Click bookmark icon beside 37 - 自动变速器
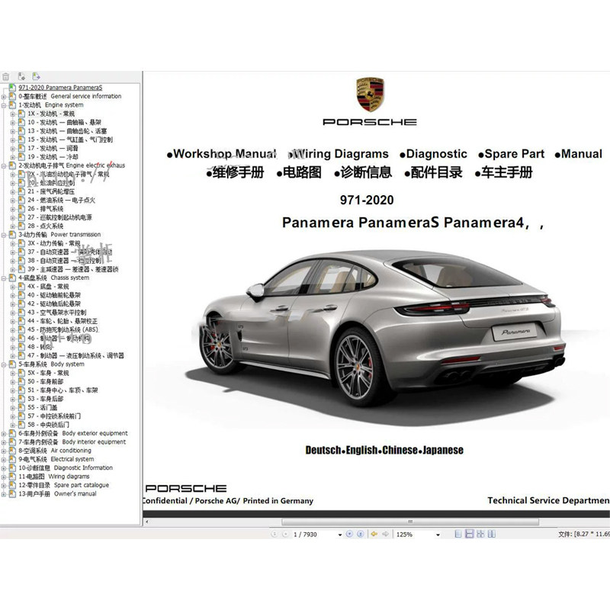The width and height of the screenshot is (610, 610). (21, 252)
